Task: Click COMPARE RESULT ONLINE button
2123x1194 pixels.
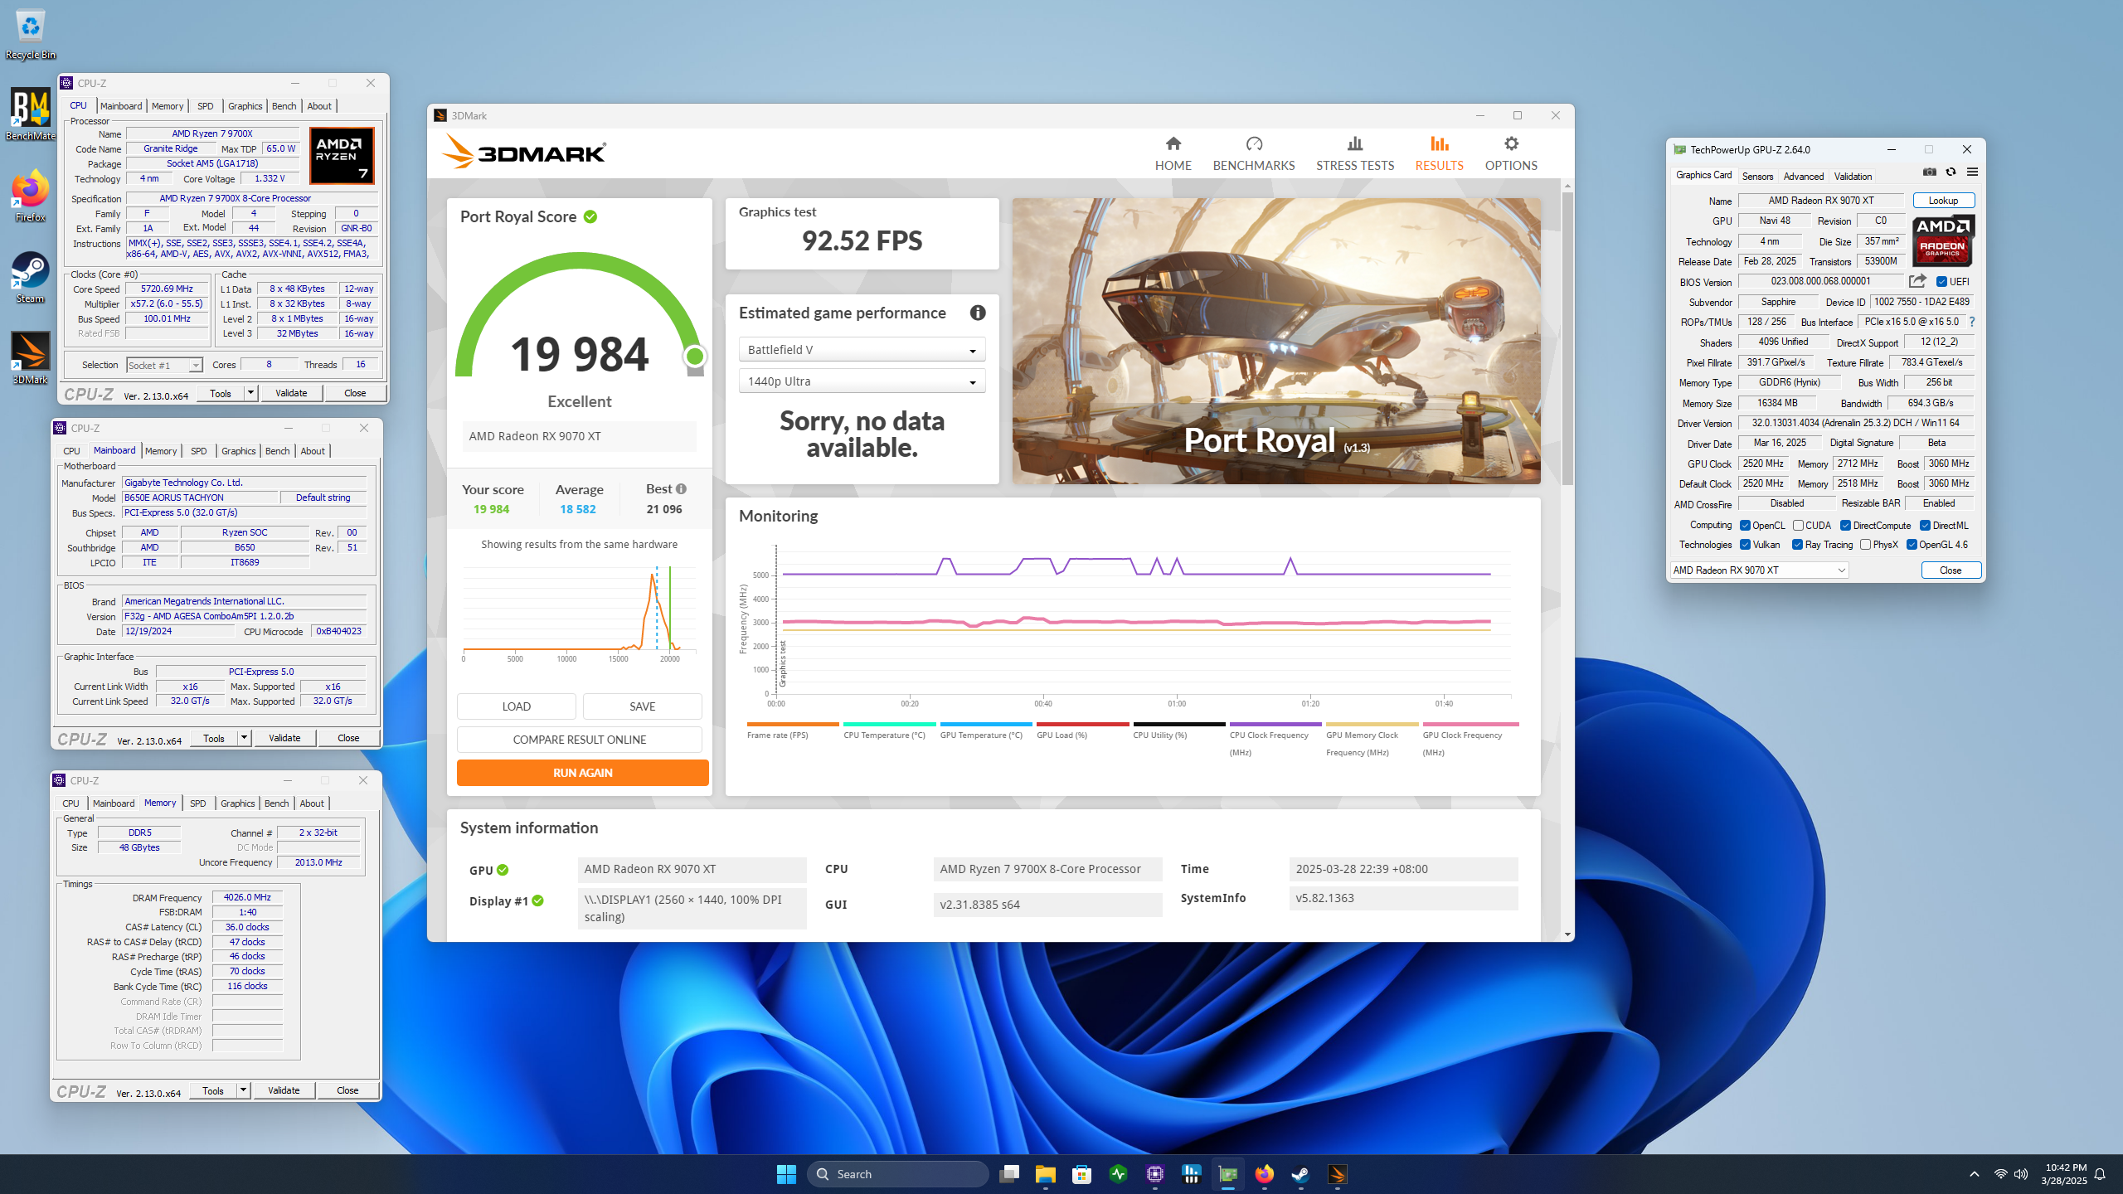Action: coord(579,740)
